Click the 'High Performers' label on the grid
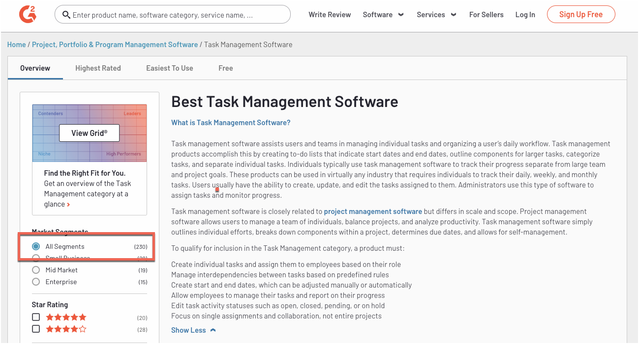This screenshot has height=344, width=639. pyautogui.click(x=123, y=154)
